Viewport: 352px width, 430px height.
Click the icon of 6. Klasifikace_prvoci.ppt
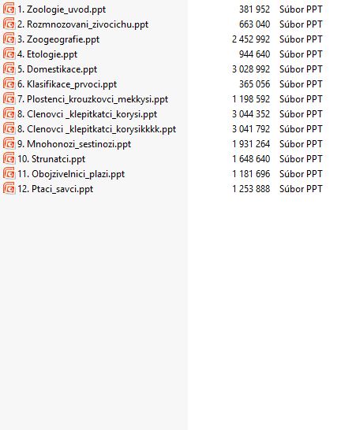point(9,83)
